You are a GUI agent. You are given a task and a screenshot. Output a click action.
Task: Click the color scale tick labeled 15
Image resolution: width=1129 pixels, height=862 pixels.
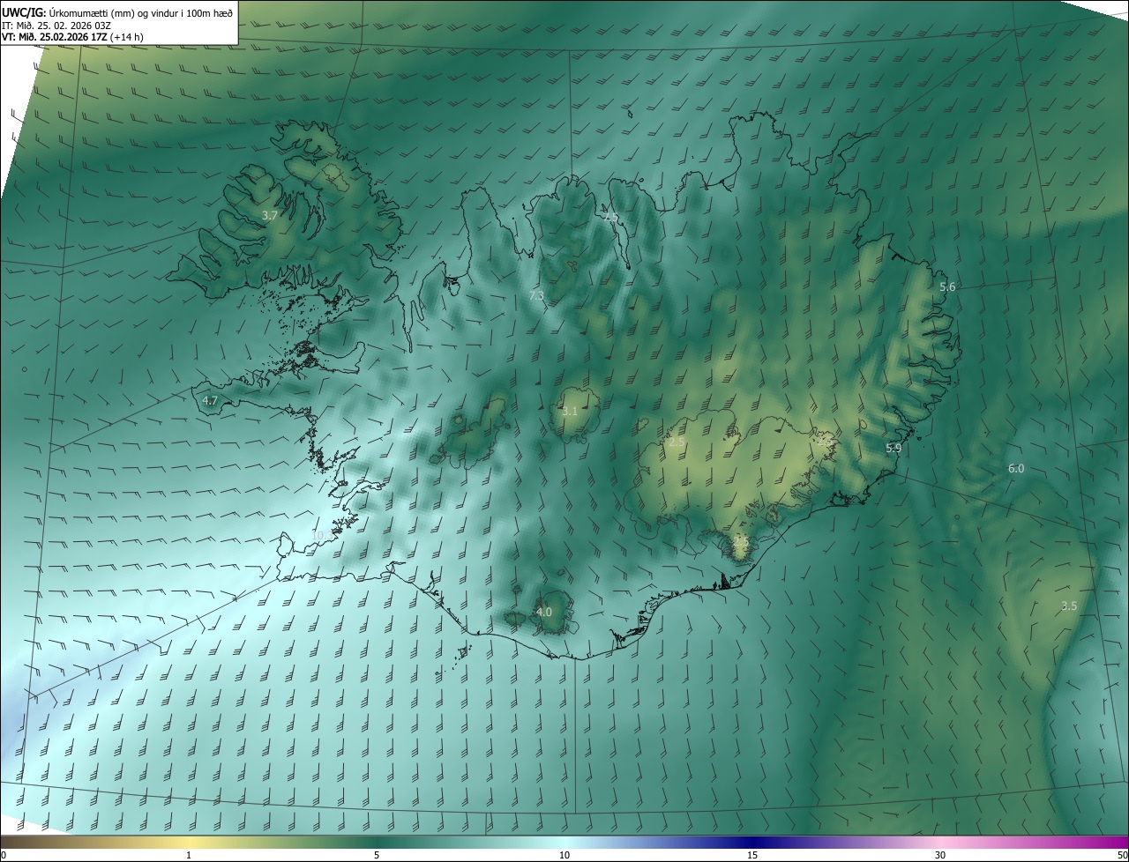(x=752, y=855)
